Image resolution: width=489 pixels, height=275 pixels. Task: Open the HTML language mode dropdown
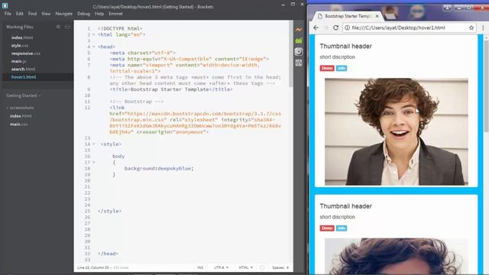246,267
